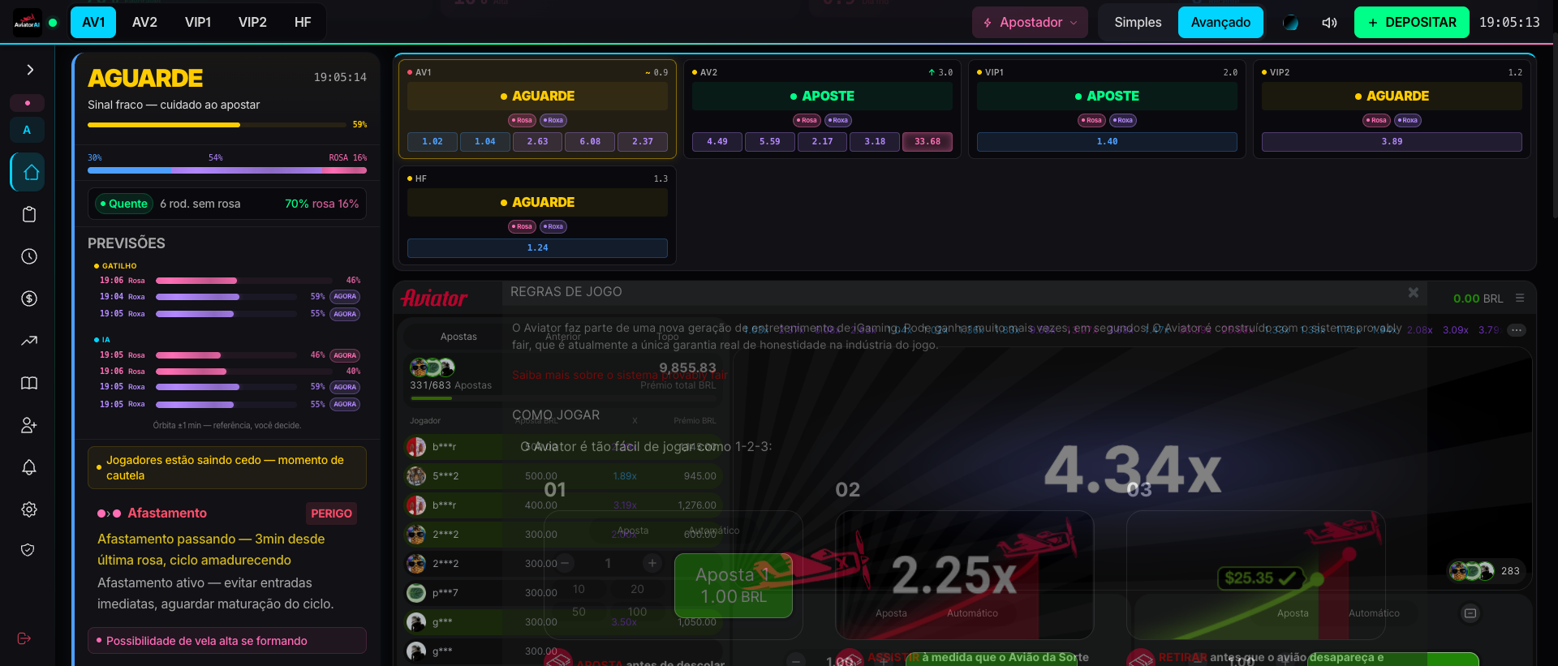This screenshot has height=666, width=1558.
Task: Close the Regras de Jogo panel
Action: [1413, 293]
